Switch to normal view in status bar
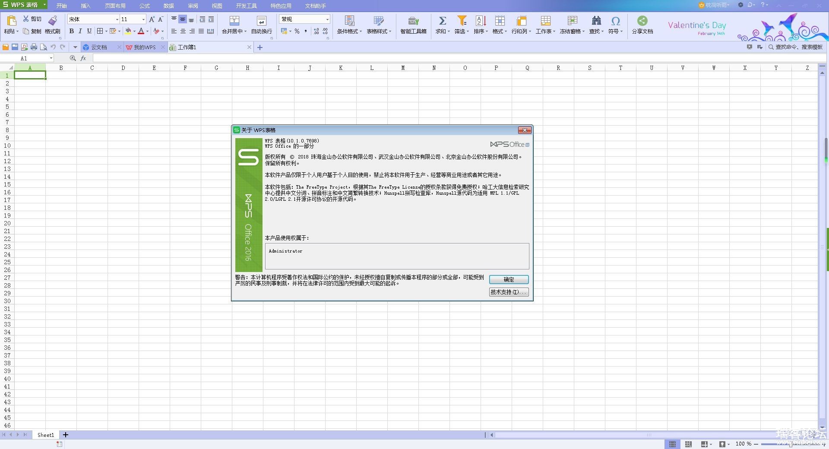The height and width of the screenshot is (449, 829). [672, 444]
